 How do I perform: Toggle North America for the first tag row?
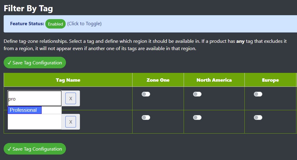pos(197,94)
